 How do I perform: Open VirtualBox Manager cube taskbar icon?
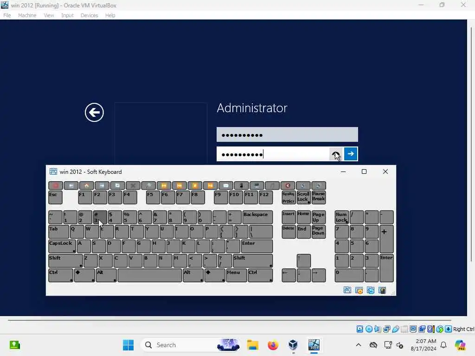click(293, 345)
